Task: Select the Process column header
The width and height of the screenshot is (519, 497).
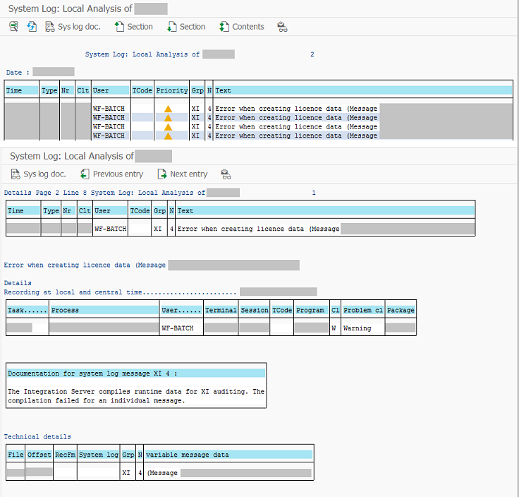Action: tap(104, 310)
